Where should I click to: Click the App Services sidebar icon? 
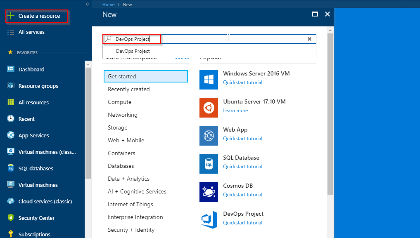(10, 135)
